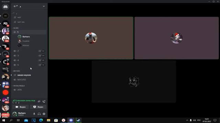Open the taskbar clock calendar
This screenshot has width=220, height=123.
[x=207, y=120]
